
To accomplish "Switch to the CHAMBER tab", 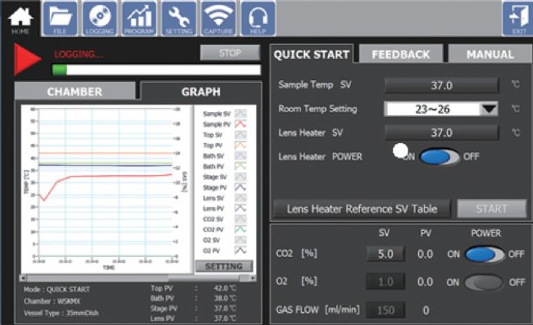I will pos(75,92).
